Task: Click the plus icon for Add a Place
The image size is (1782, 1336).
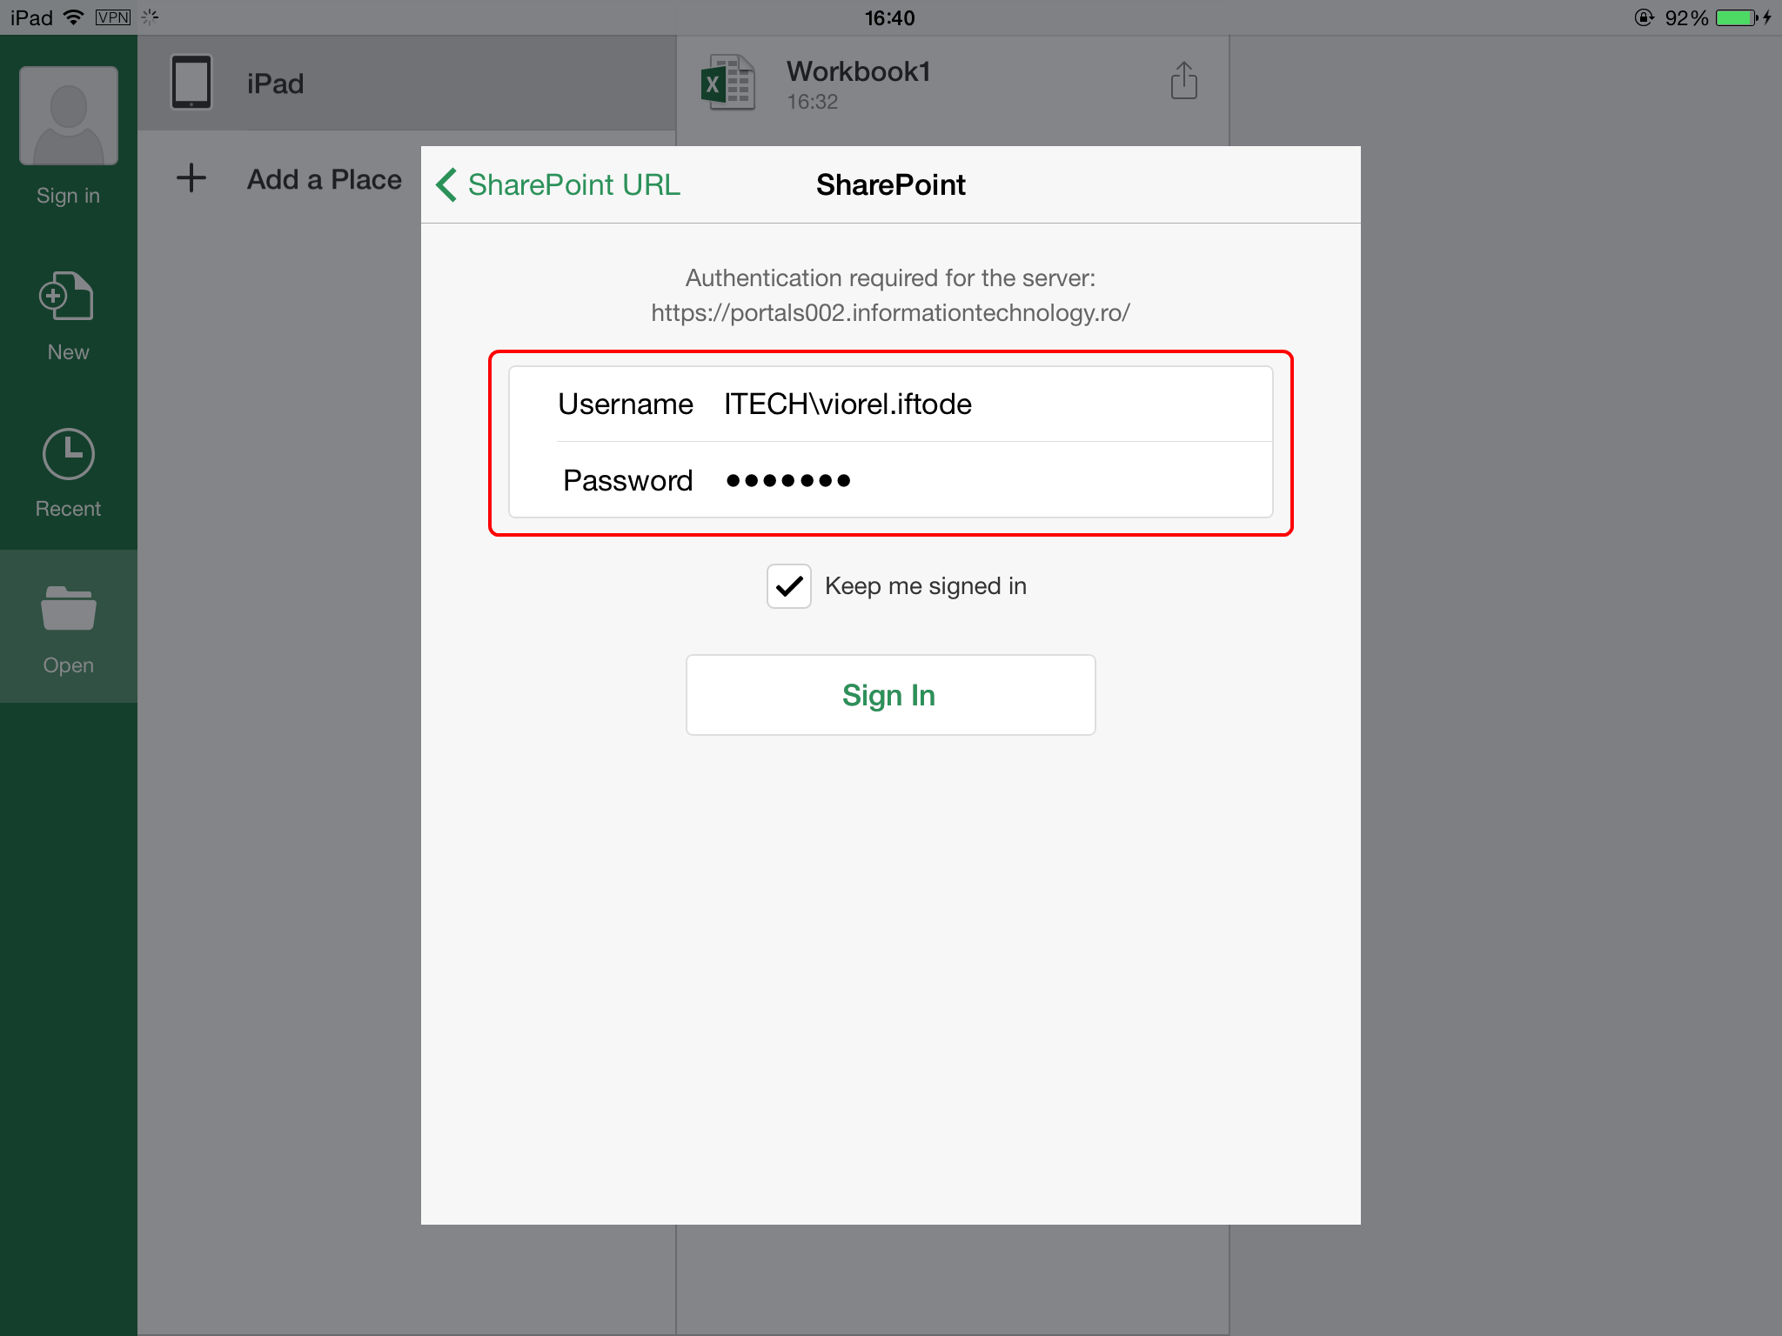Action: pos(191,178)
